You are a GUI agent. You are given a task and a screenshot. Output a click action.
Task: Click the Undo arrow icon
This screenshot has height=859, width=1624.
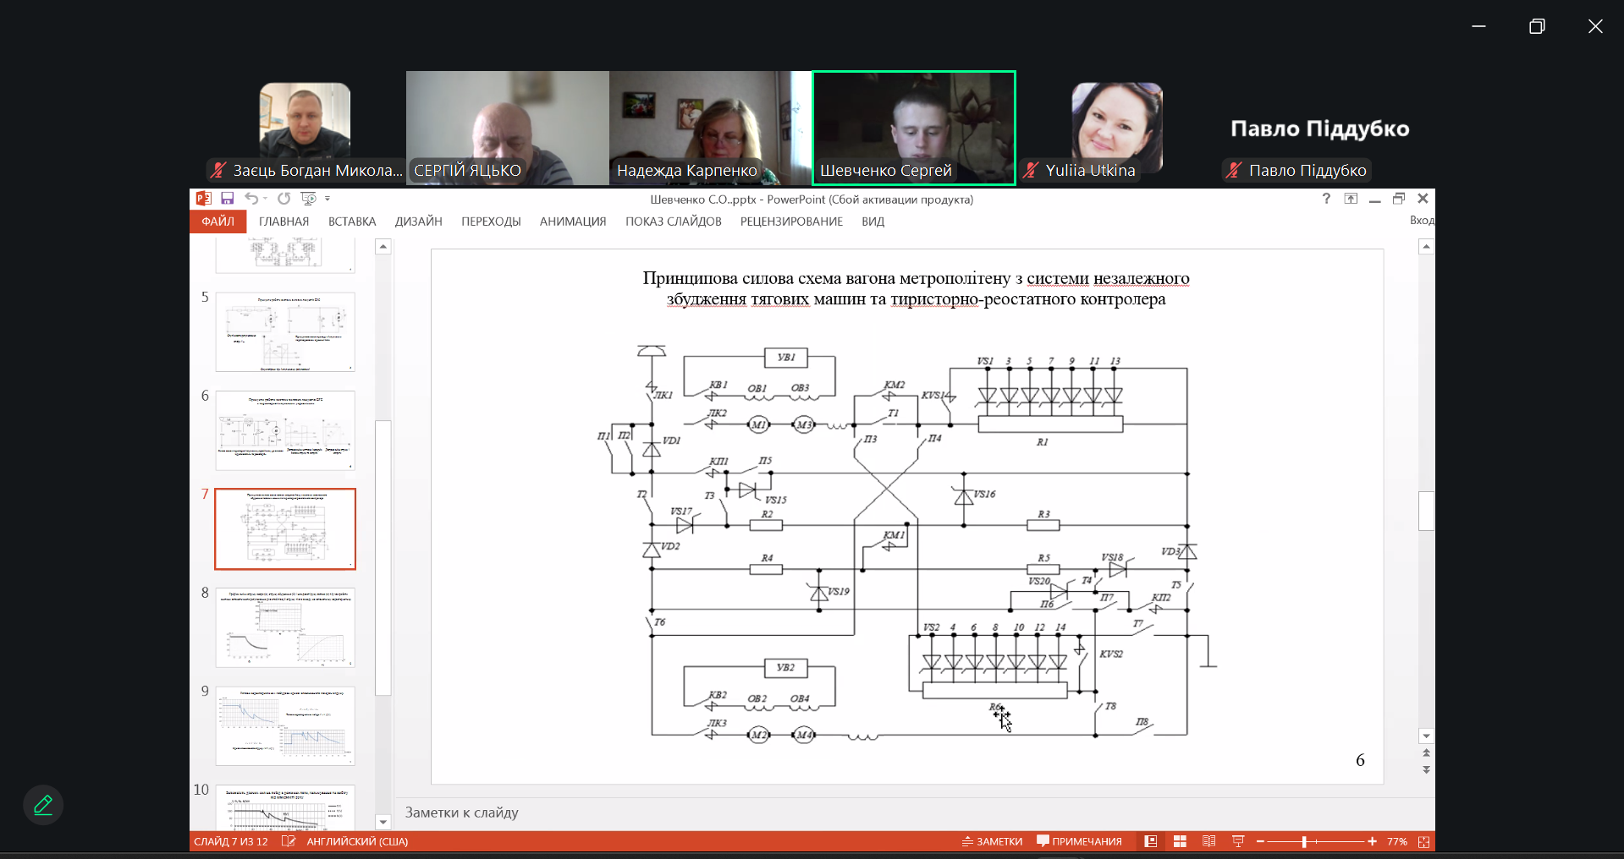pos(251,199)
